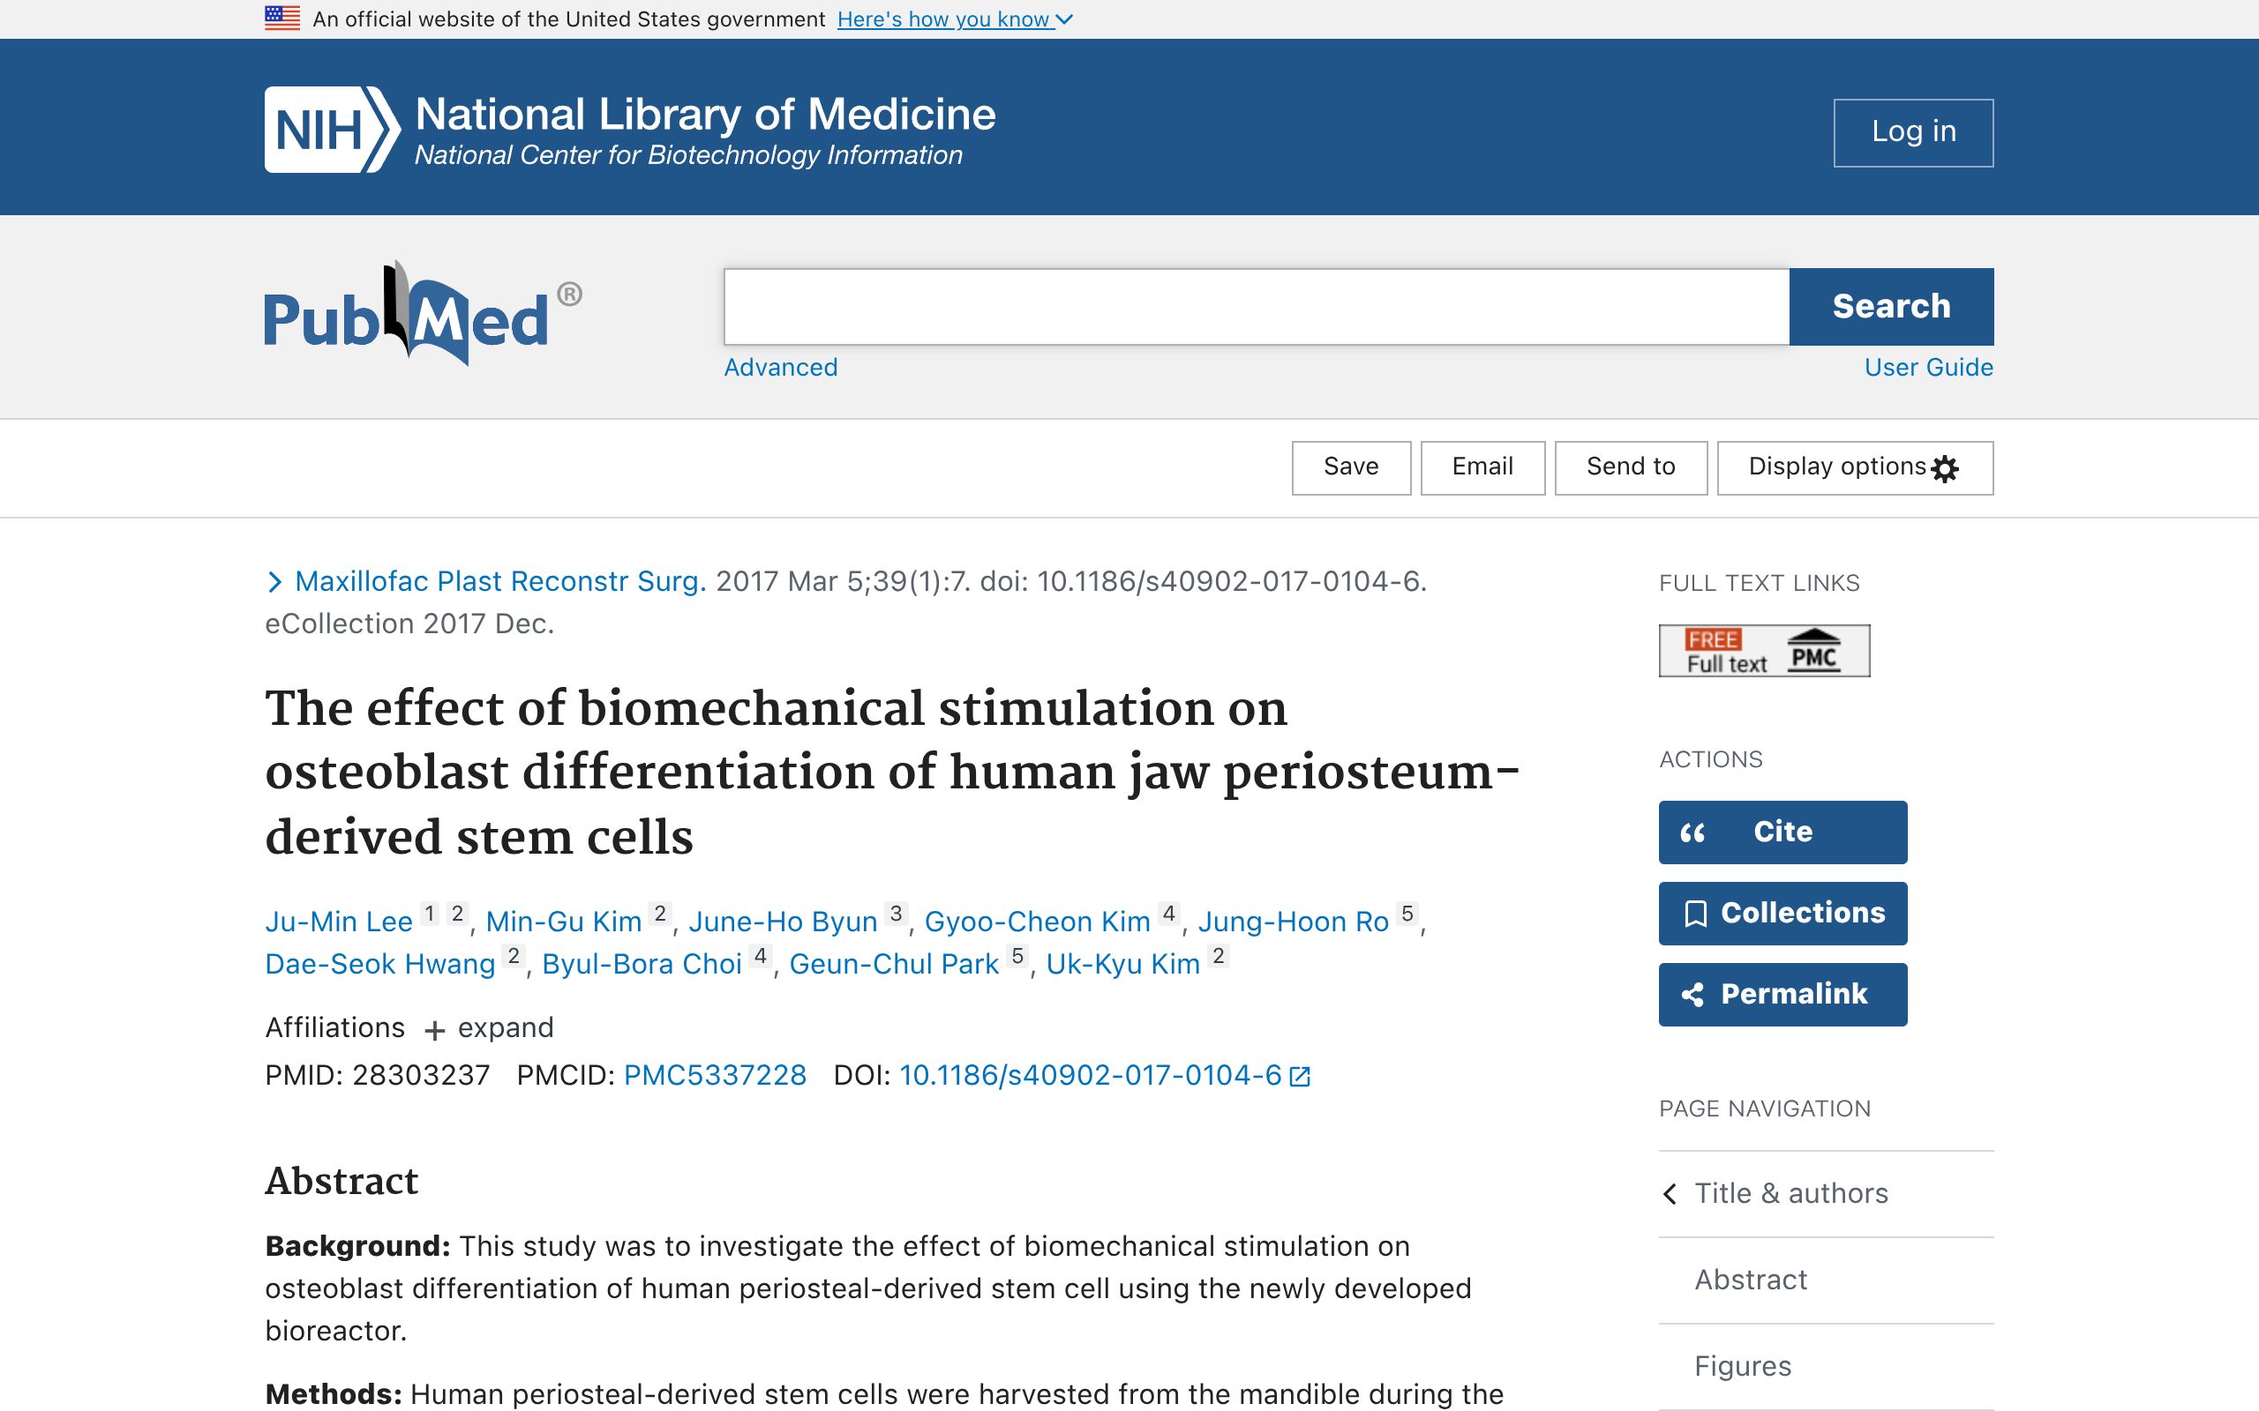Open Display options gear icon
Screen dimensions: 2259x1411
(1945, 468)
